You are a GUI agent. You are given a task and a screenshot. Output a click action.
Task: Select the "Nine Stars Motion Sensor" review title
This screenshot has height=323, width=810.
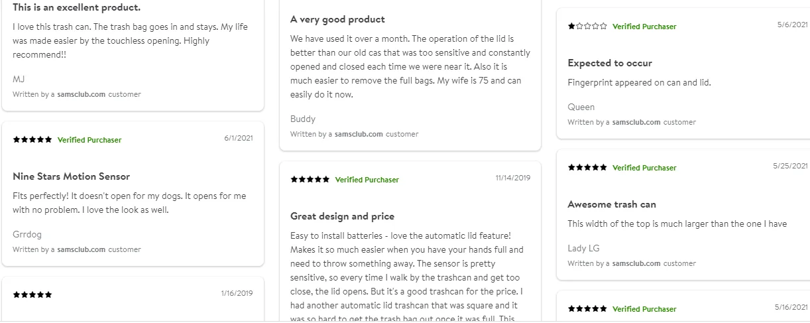pyautogui.click(x=71, y=176)
